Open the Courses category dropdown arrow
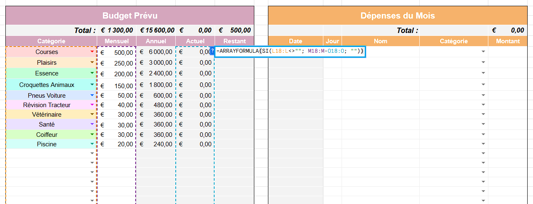The image size is (533, 204). pyautogui.click(x=92, y=52)
